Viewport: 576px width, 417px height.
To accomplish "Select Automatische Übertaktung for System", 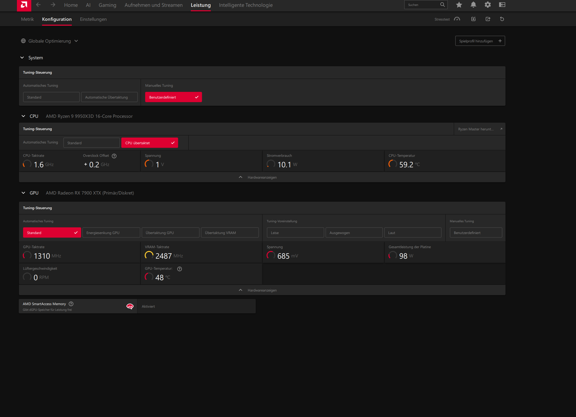I will 109,97.
